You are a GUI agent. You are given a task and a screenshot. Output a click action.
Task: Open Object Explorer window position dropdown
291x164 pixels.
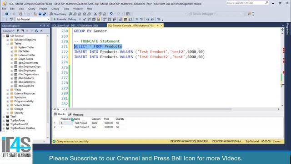click(x=40, y=26)
